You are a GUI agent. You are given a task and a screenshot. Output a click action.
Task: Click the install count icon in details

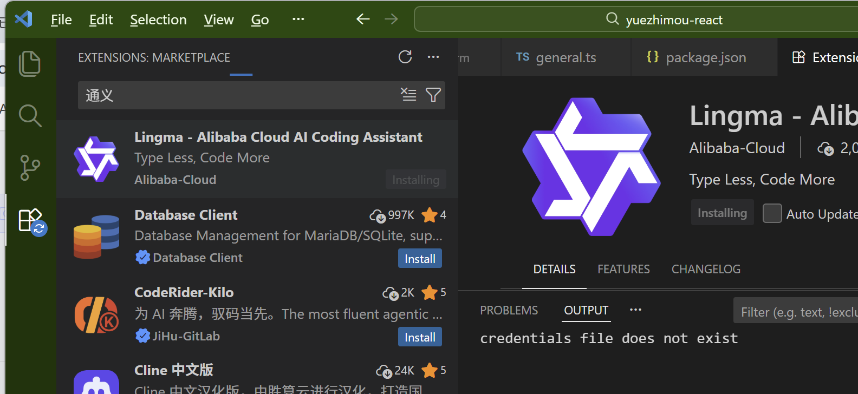coord(825,148)
